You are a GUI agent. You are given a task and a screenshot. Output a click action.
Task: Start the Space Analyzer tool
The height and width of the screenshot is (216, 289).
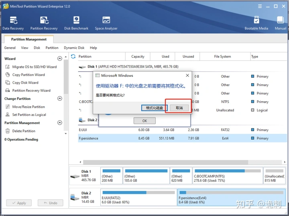tap(106, 23)
